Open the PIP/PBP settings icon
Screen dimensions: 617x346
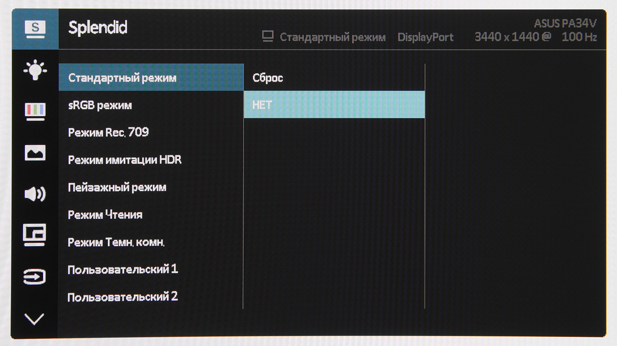(x=35, y=235)
